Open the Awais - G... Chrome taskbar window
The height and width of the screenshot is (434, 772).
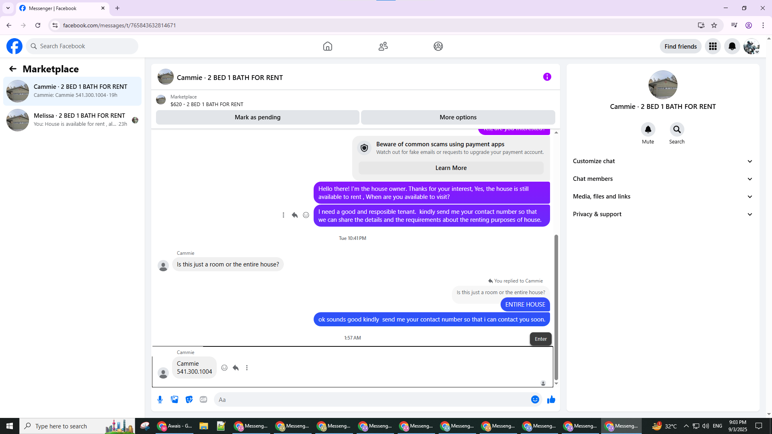point(175,426)
